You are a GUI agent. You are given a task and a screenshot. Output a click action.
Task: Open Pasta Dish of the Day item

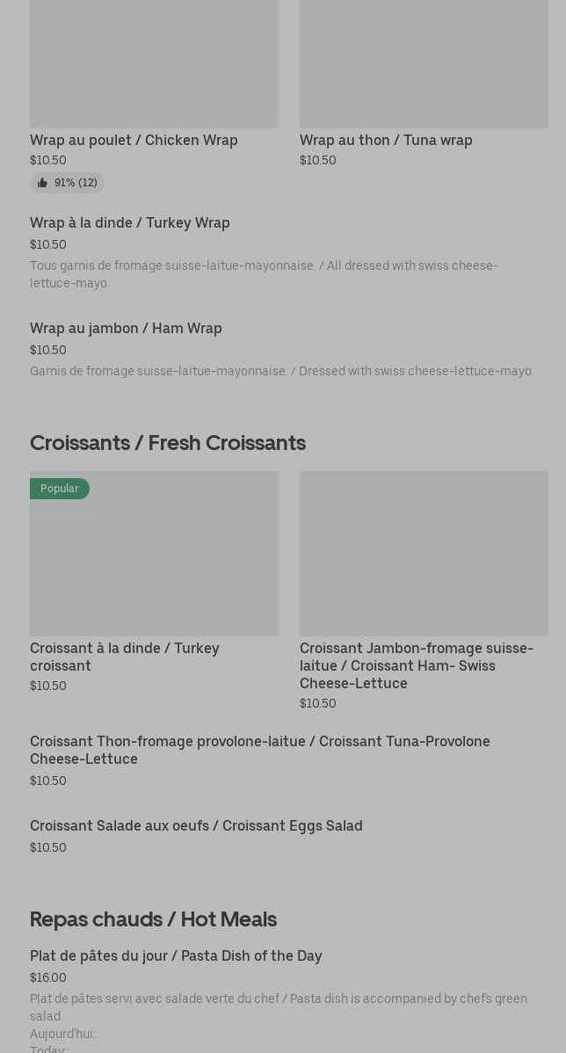(176, 955)
